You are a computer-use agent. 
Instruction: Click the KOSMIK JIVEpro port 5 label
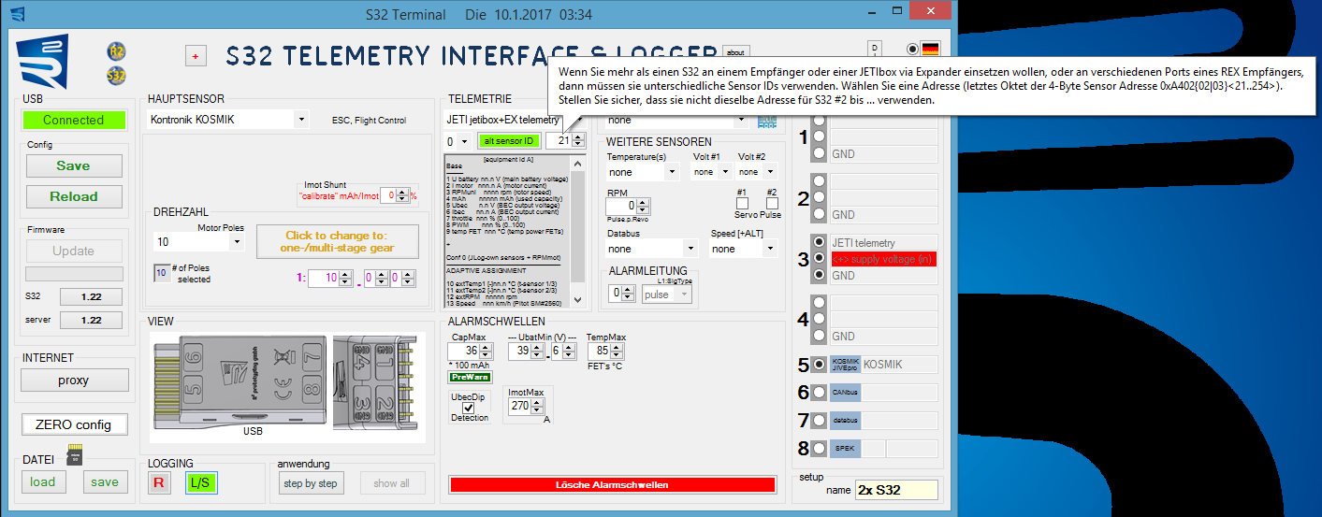845,365
